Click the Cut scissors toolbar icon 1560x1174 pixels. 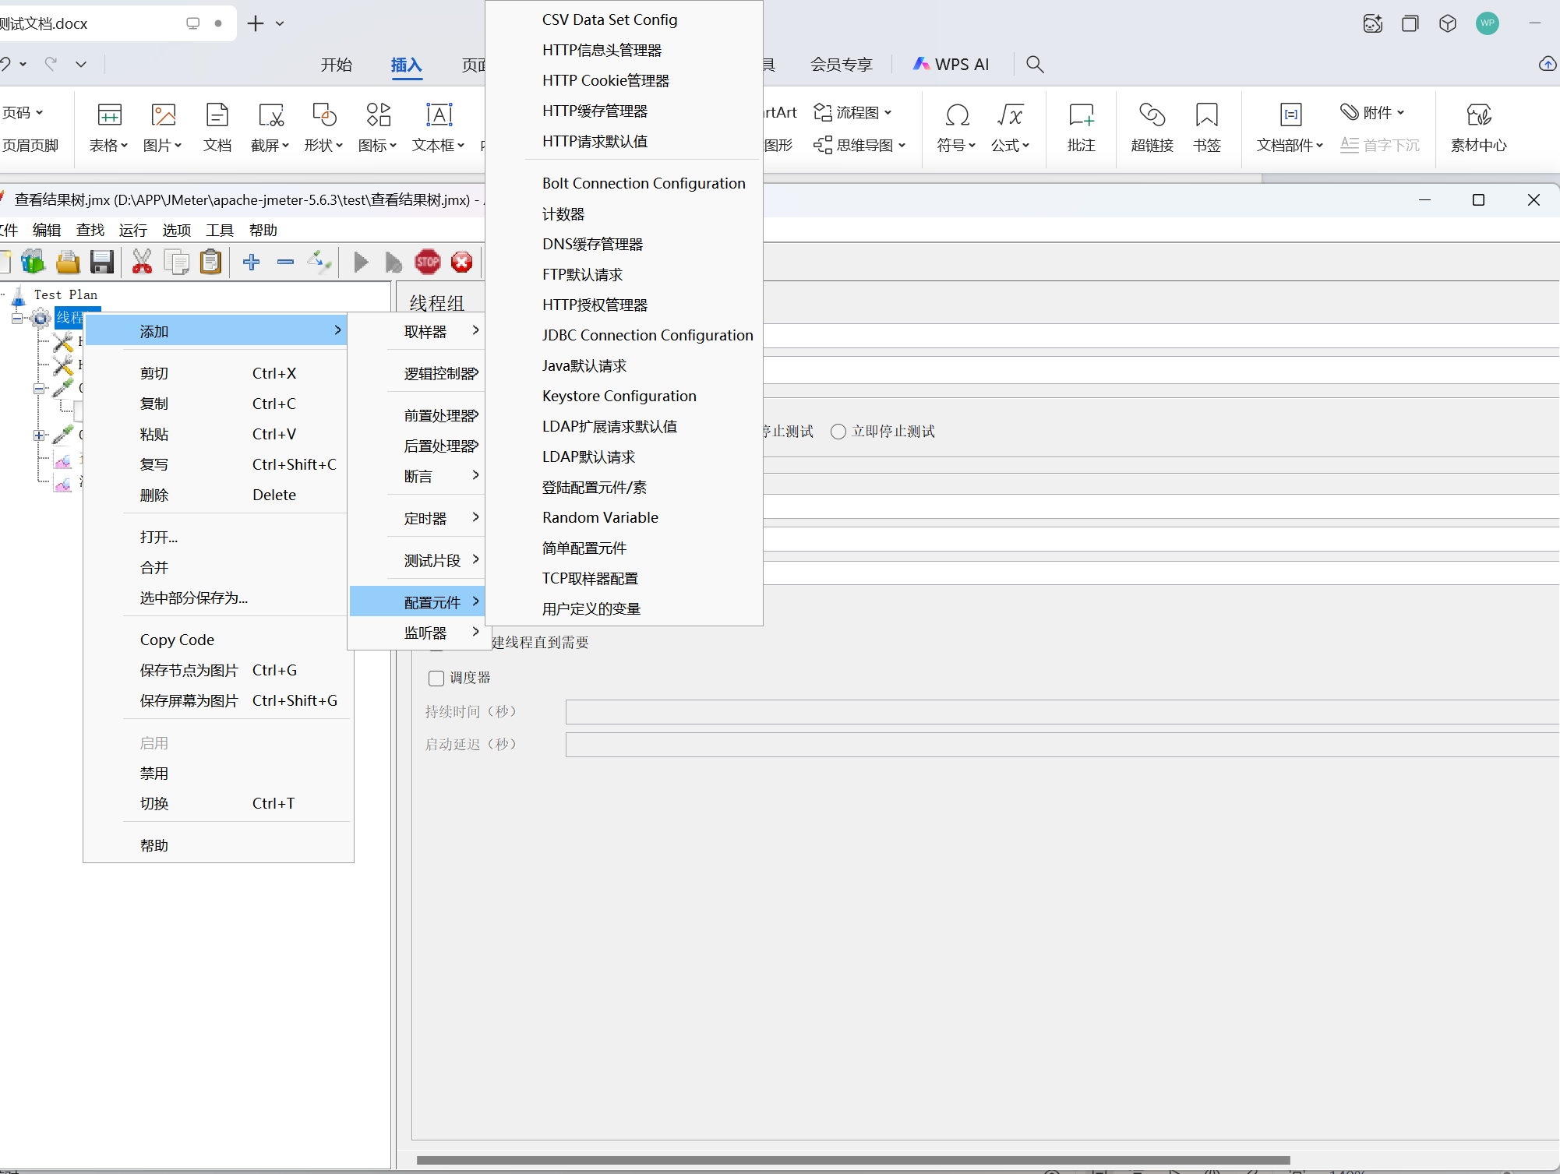point(142,262)
